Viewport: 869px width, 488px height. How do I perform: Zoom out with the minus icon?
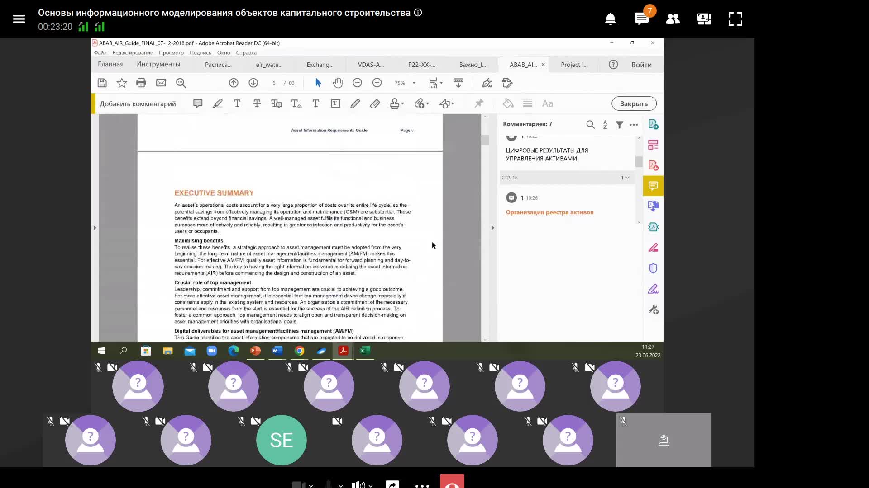point(357,83)
